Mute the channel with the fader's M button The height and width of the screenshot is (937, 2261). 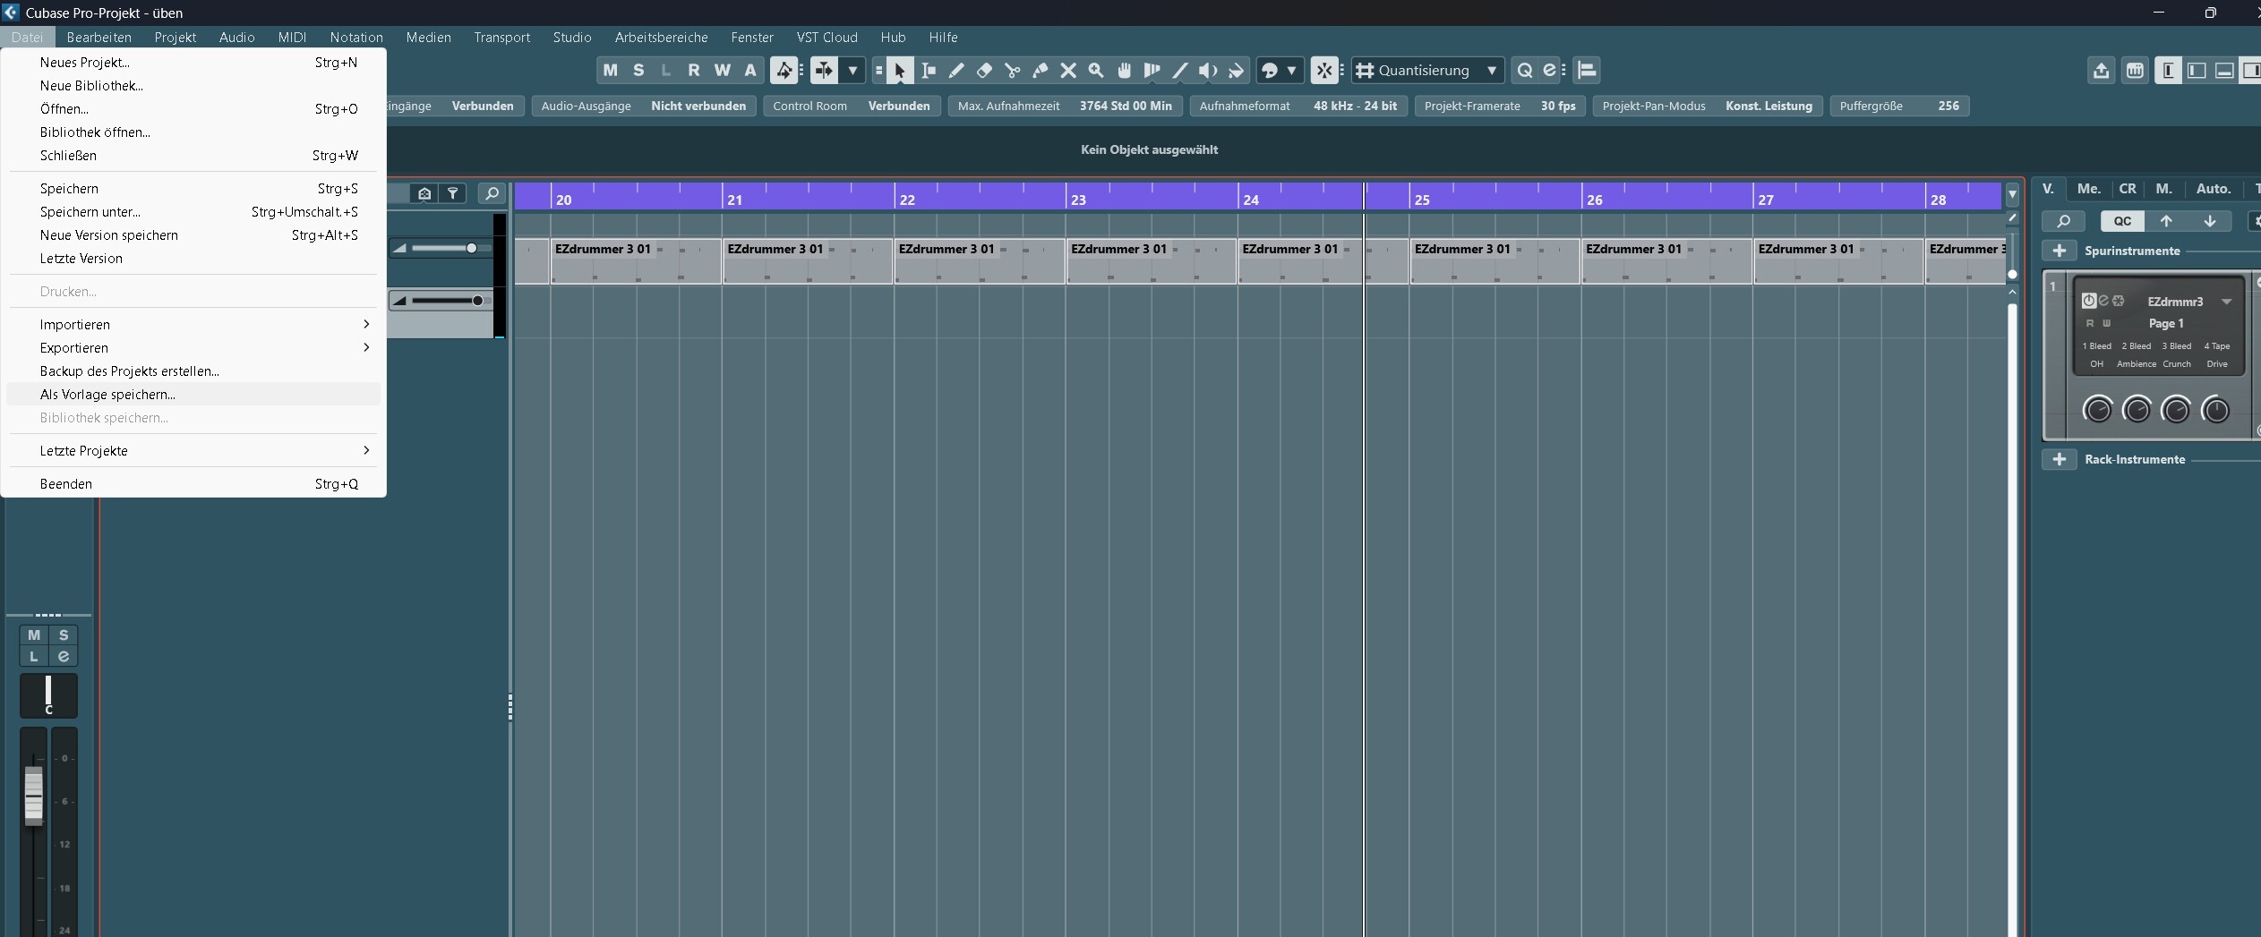[34, 635]
